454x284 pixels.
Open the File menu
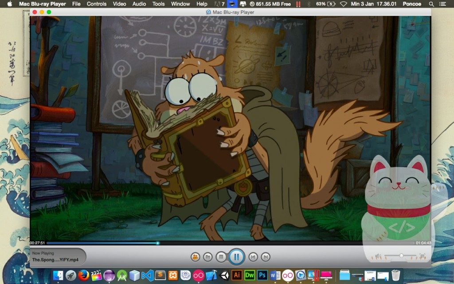point(76,4)
